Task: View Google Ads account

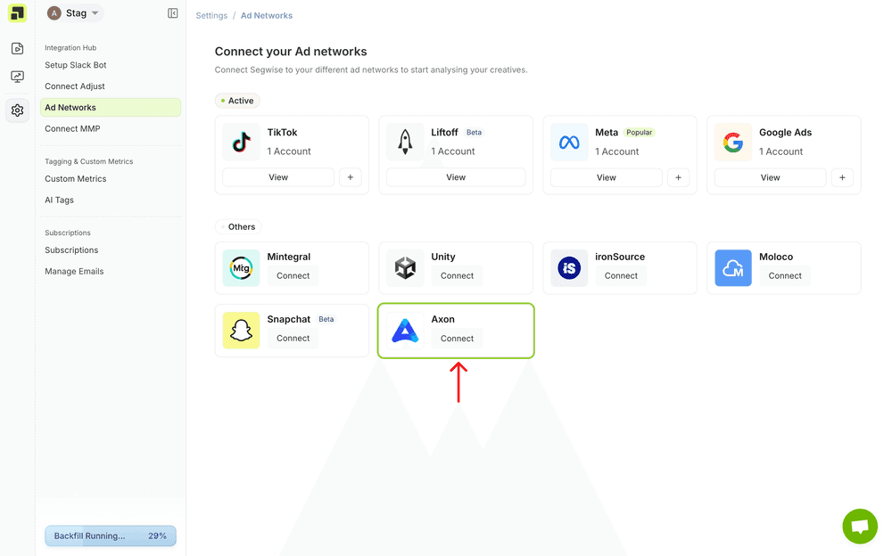Action: [x=770, y=177]
